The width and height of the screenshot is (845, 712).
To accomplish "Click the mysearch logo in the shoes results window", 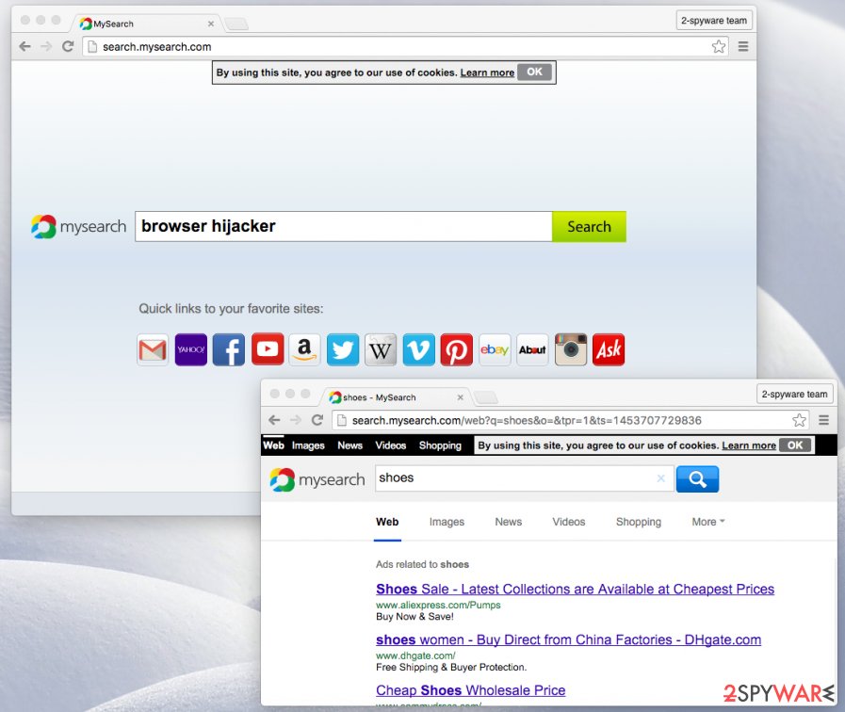I will pyautogui.click(x=317, y=480).
